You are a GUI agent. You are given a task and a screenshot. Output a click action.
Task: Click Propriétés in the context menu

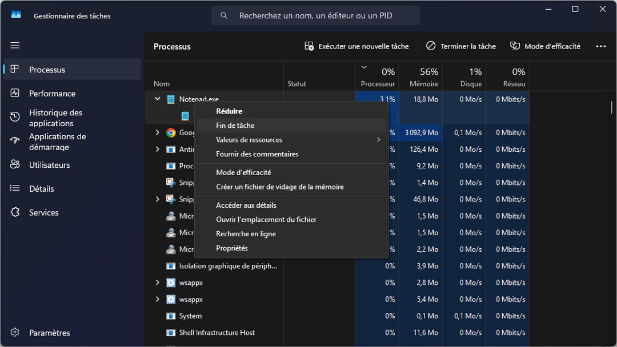point(232,248)
